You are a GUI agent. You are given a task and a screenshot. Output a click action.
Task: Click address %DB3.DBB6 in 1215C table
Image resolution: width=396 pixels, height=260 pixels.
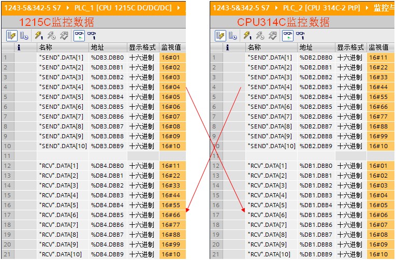[108, 117]
